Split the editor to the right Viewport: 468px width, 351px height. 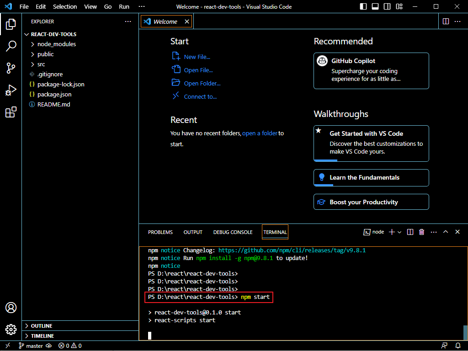tap(446, 21)
